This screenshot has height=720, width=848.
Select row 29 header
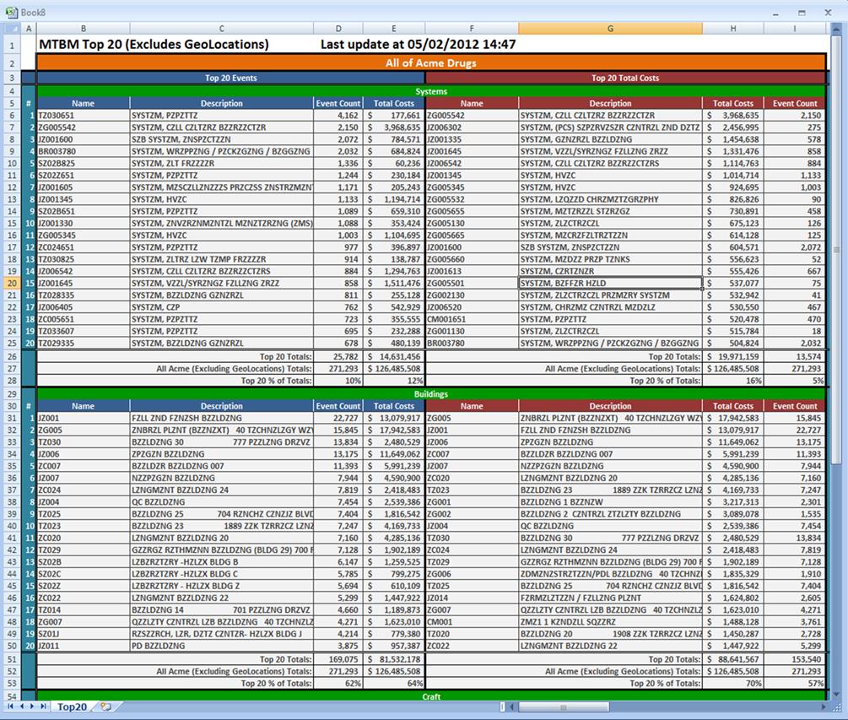tap(12, 394)
